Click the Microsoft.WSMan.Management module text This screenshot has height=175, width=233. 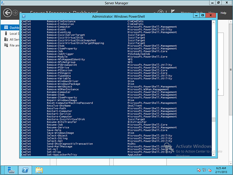(x=148, y=89)
